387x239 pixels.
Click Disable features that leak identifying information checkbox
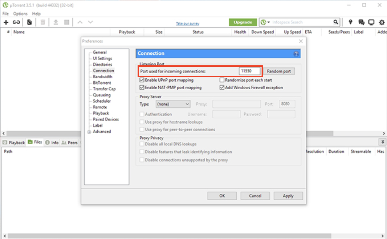tap(142, 152)
